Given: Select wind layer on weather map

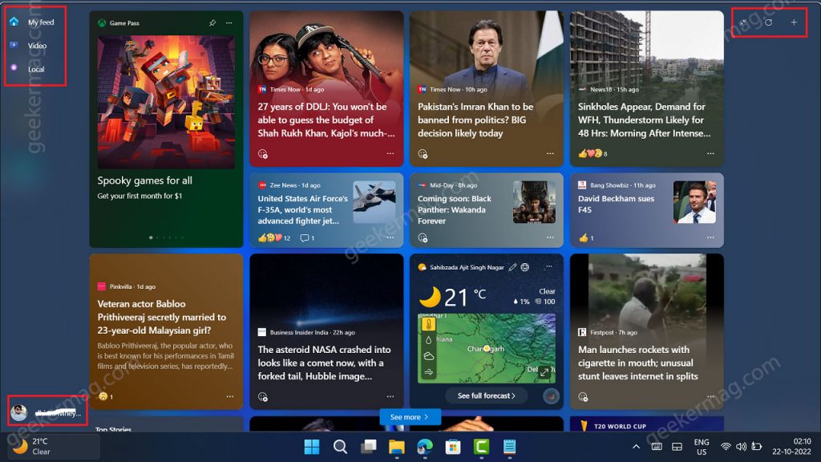Looking at the screenshot, I should pos(429,372).
